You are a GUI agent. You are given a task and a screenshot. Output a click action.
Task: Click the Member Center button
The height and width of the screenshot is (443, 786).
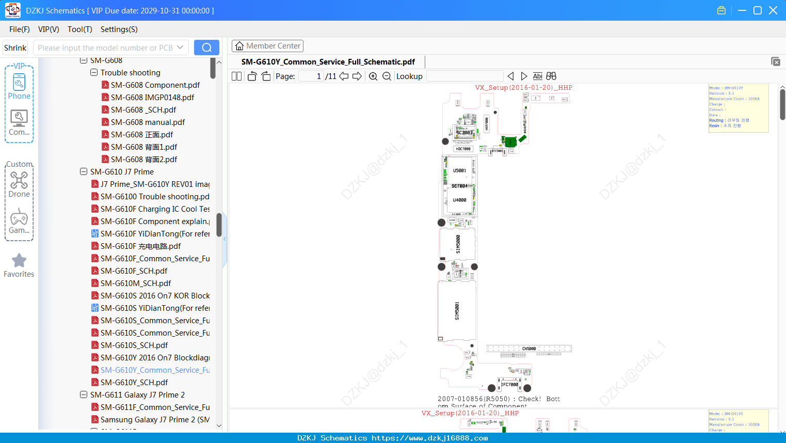pos(267,46)
